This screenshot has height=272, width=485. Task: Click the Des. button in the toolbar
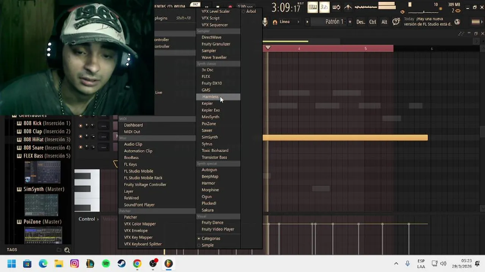361,22
